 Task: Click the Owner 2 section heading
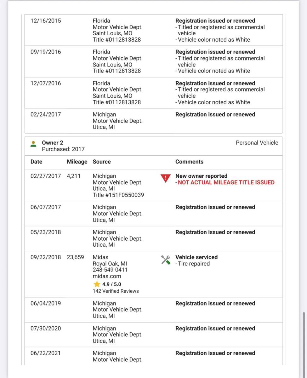tap(52, 143)
